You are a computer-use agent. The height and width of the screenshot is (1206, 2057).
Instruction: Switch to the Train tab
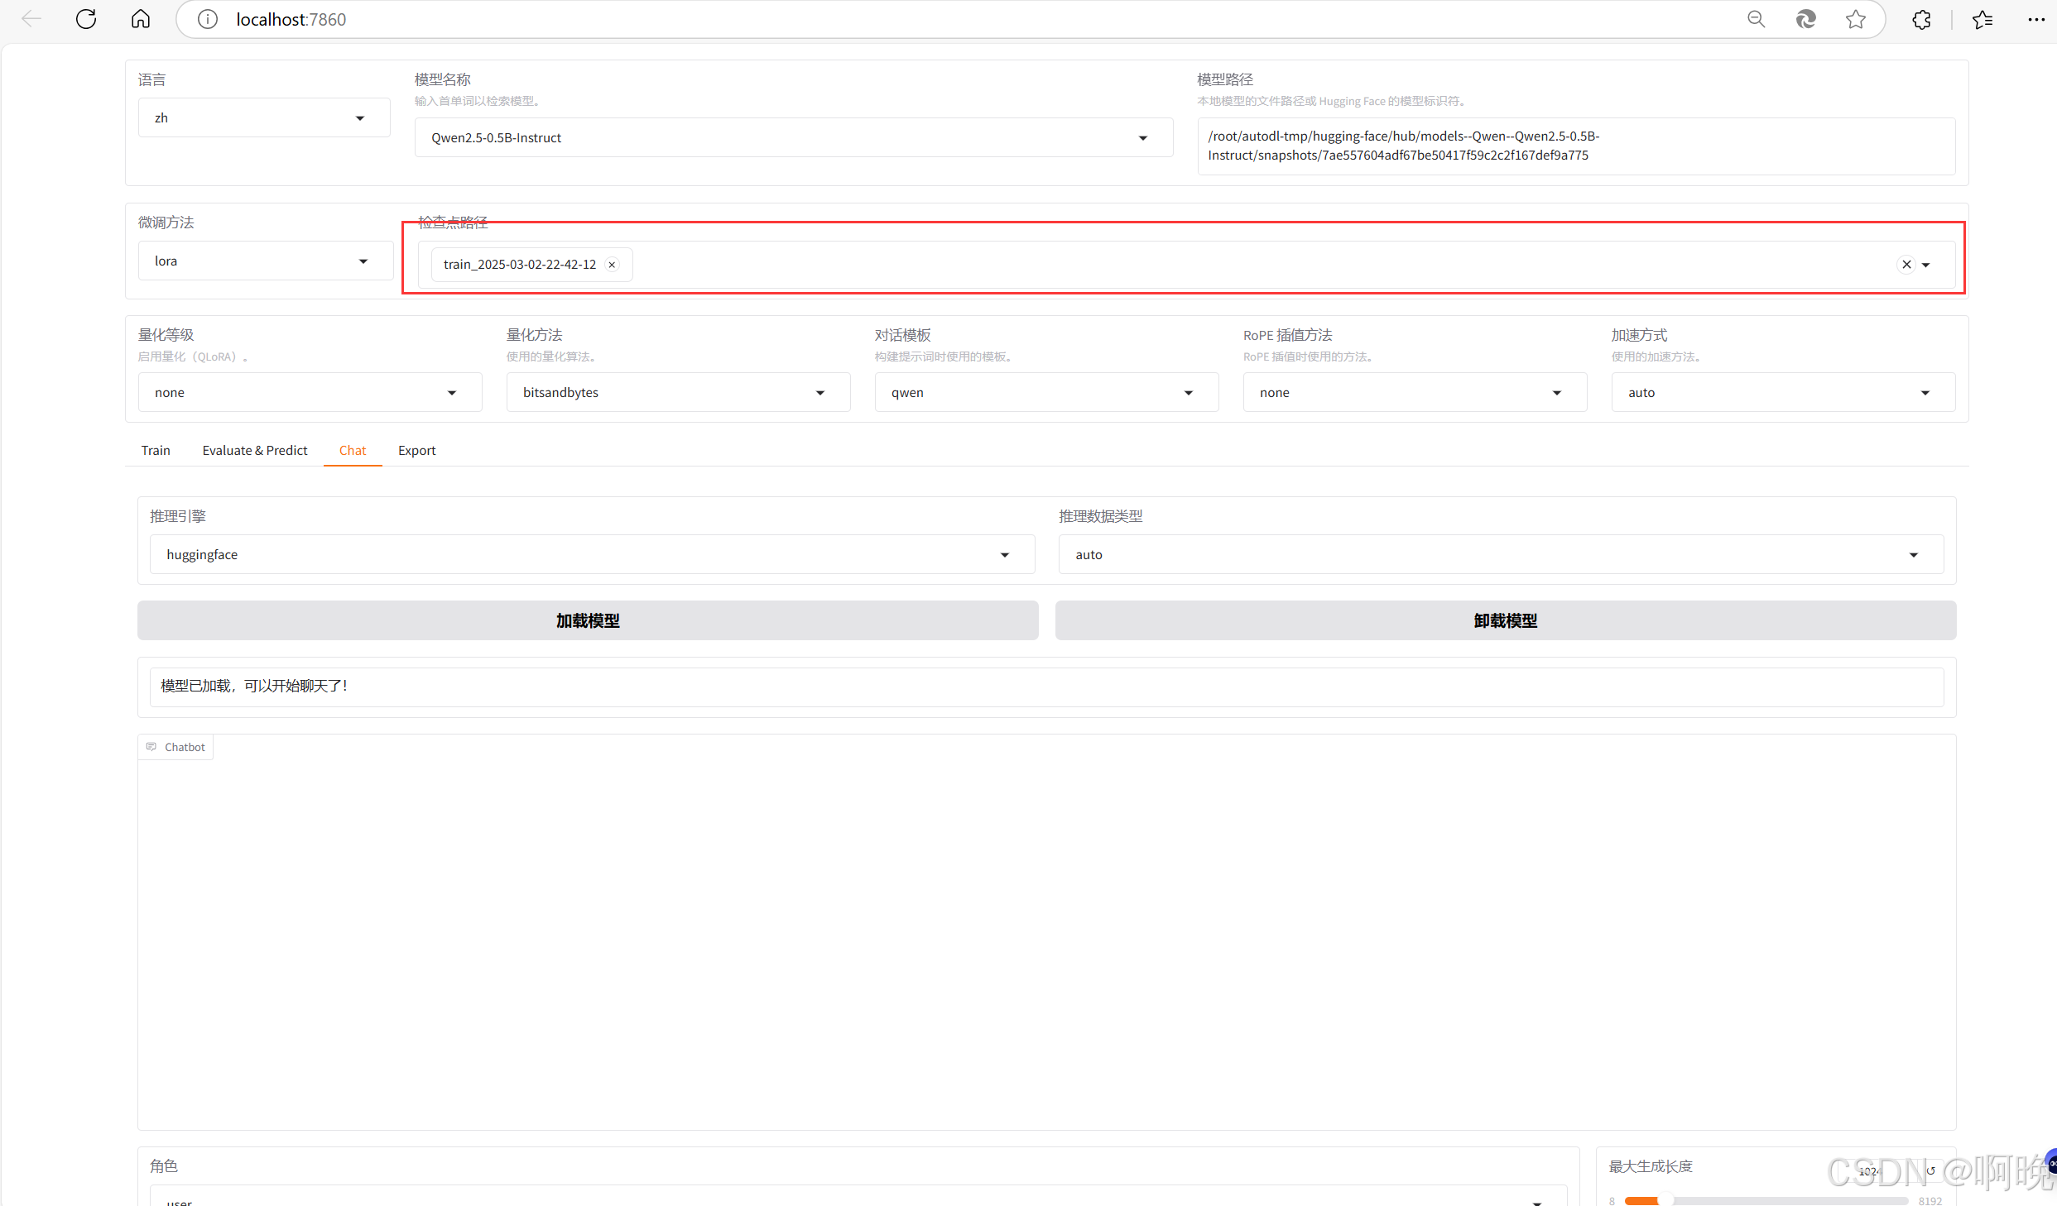(x=156, y=451)
